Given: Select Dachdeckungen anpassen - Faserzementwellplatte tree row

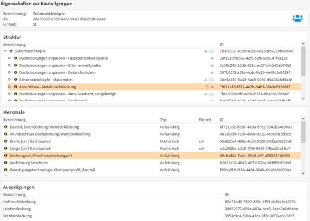Looking at the screenshot, I should click(x=154, y=58).
